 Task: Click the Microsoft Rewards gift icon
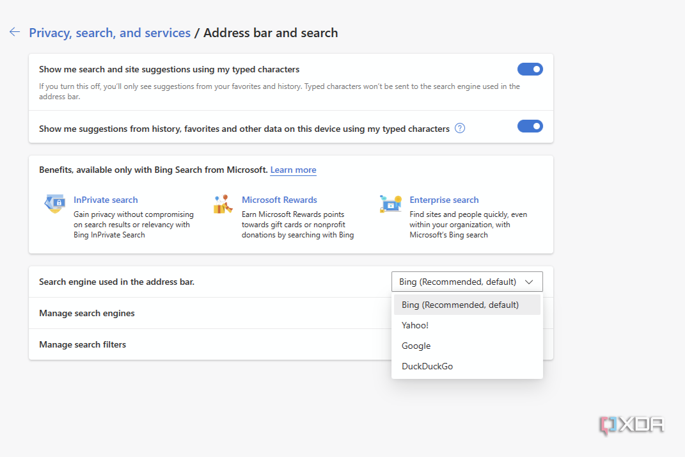tap(223, 204)
